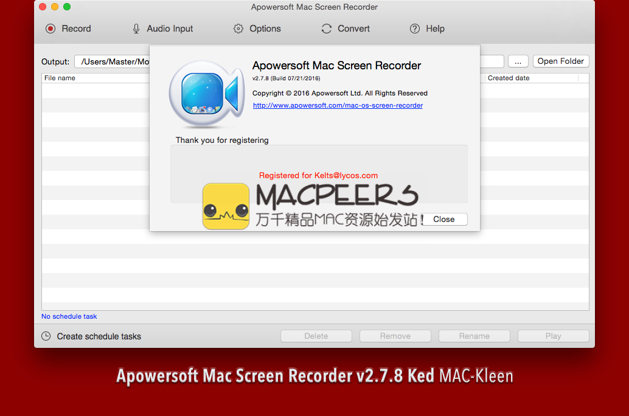Click the green zoom window button
Viewport: 629px width, 416px height.
(67, 7)
